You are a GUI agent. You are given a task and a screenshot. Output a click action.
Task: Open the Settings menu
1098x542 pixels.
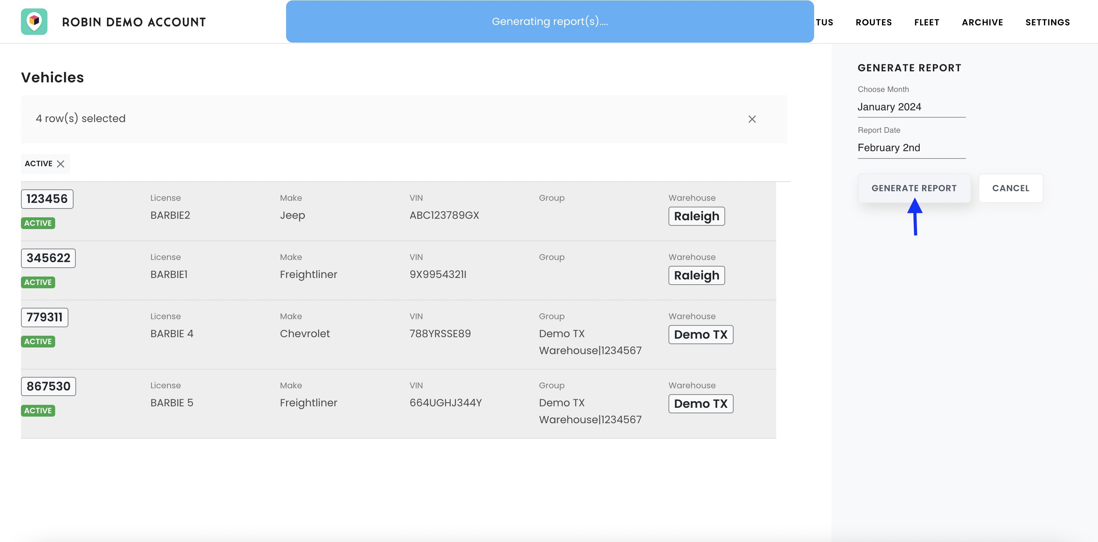pyautogui.click(x=1047, y=22)
